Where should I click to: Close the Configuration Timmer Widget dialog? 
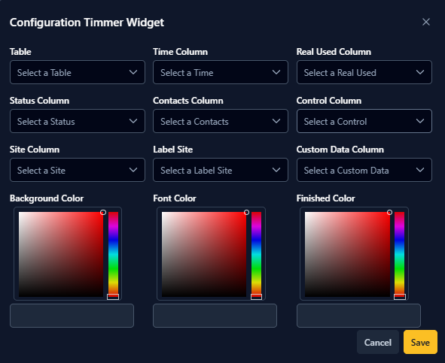click(425, 22)
